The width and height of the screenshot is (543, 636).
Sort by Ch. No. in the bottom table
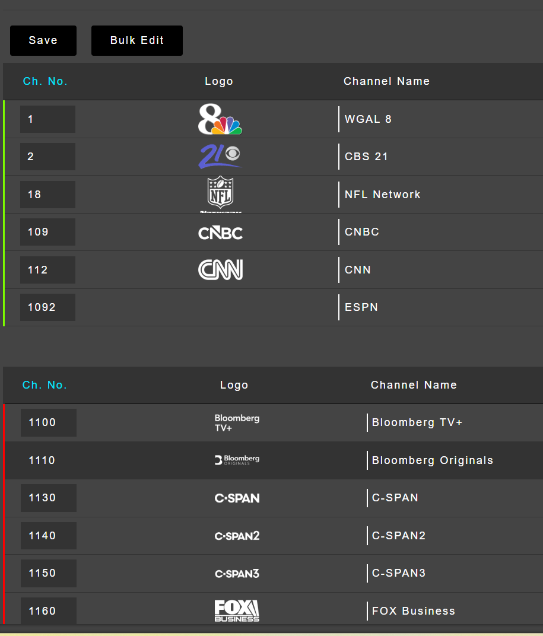pos(45,385)
